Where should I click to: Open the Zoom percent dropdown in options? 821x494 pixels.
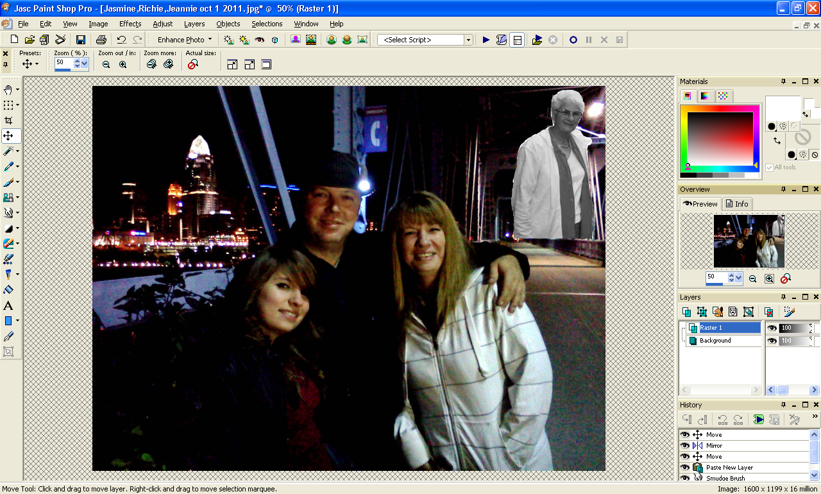click(x=85, y=64)
